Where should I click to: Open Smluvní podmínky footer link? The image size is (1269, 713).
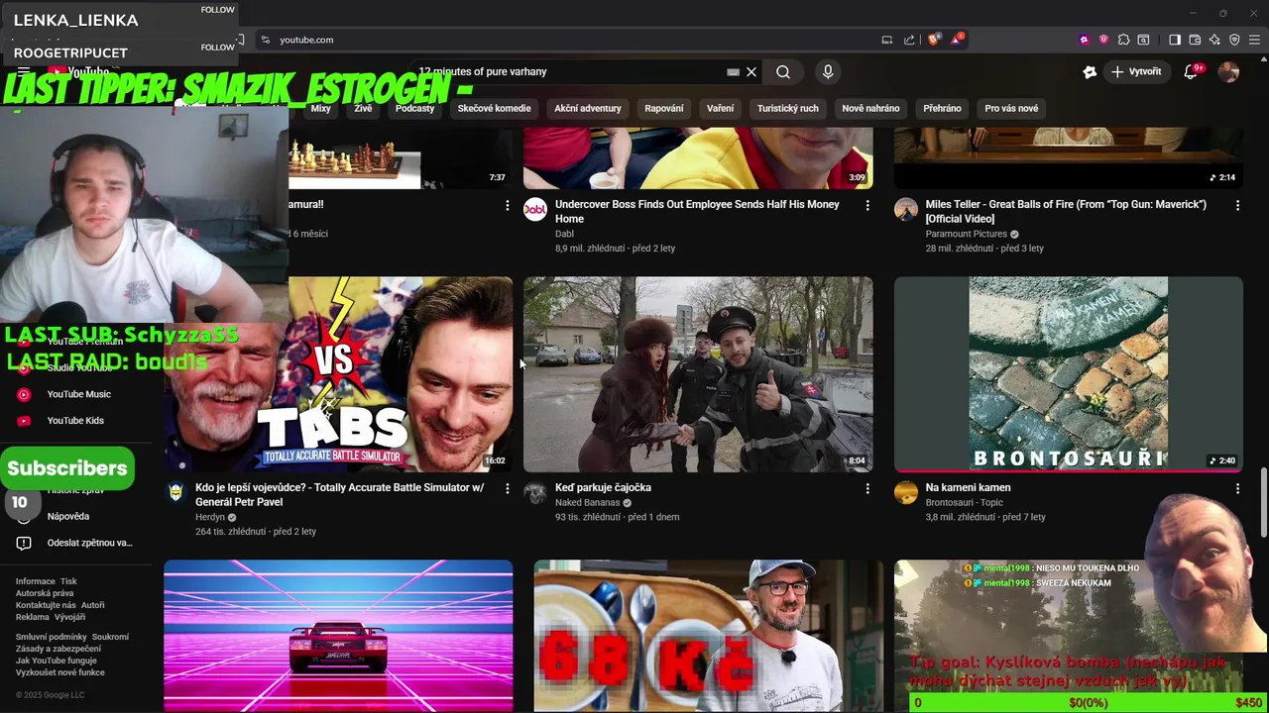click(x=52, y=637)
